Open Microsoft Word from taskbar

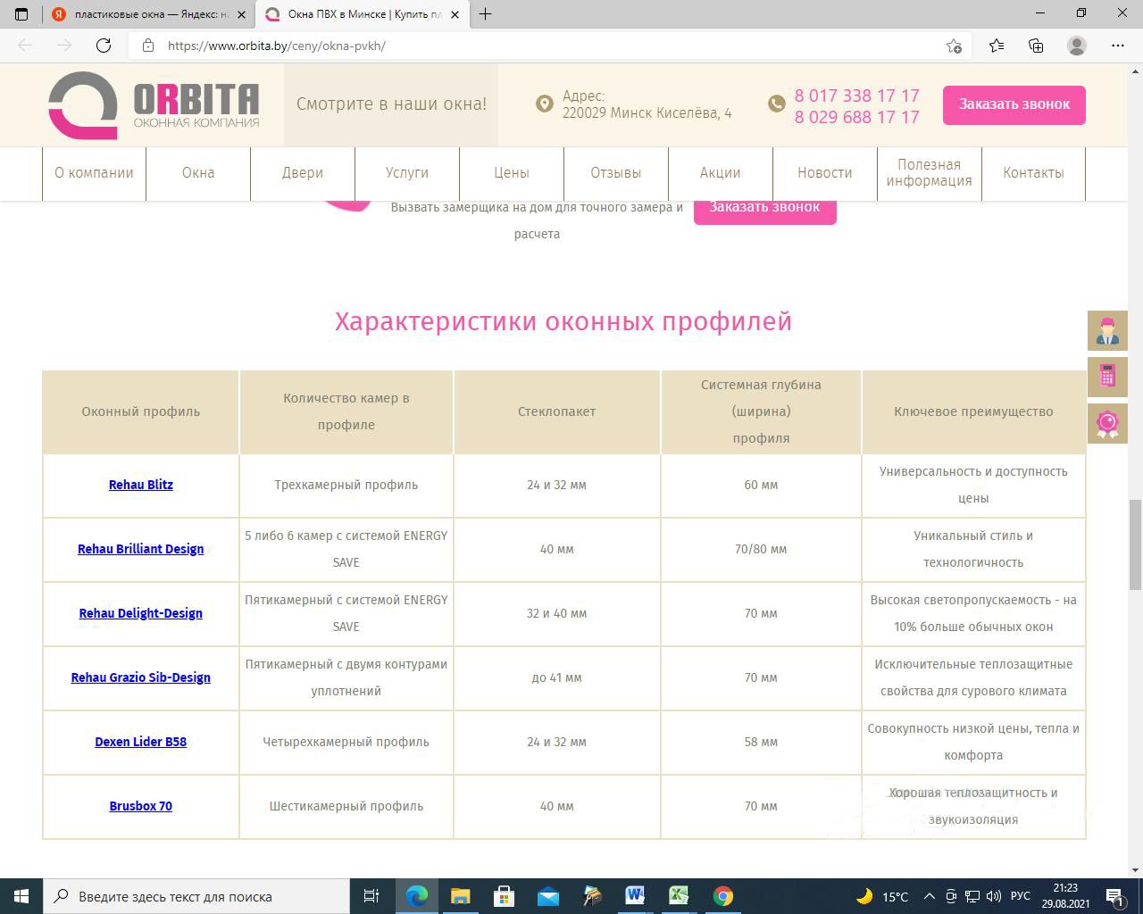click(635, 895)
